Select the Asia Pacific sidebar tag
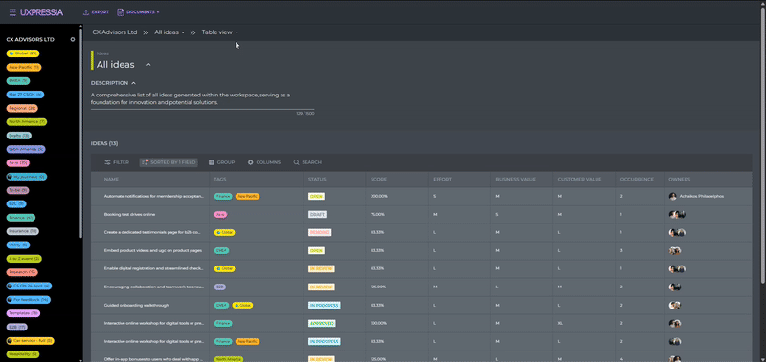This screenshot has height=362, width=766. tap(23, 67)
